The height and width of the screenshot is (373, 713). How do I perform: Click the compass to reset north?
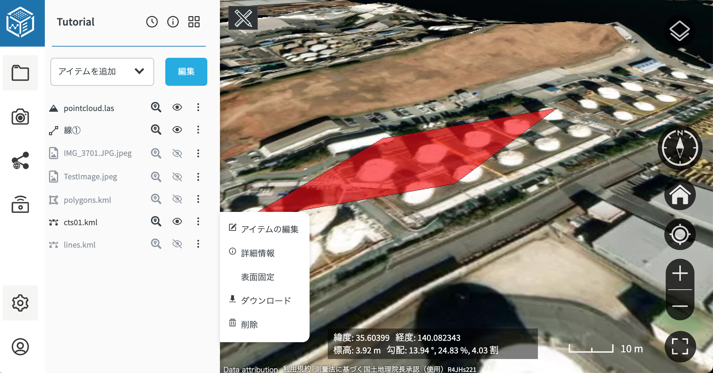pyautogui.click(x=679, y=148)
